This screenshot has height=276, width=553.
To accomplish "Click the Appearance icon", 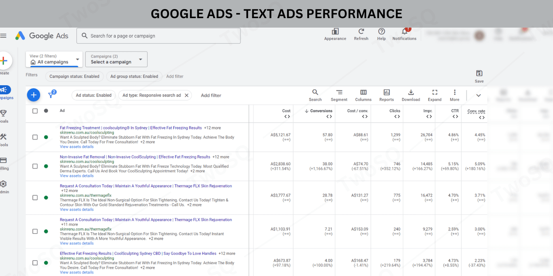I will point(335,32).
